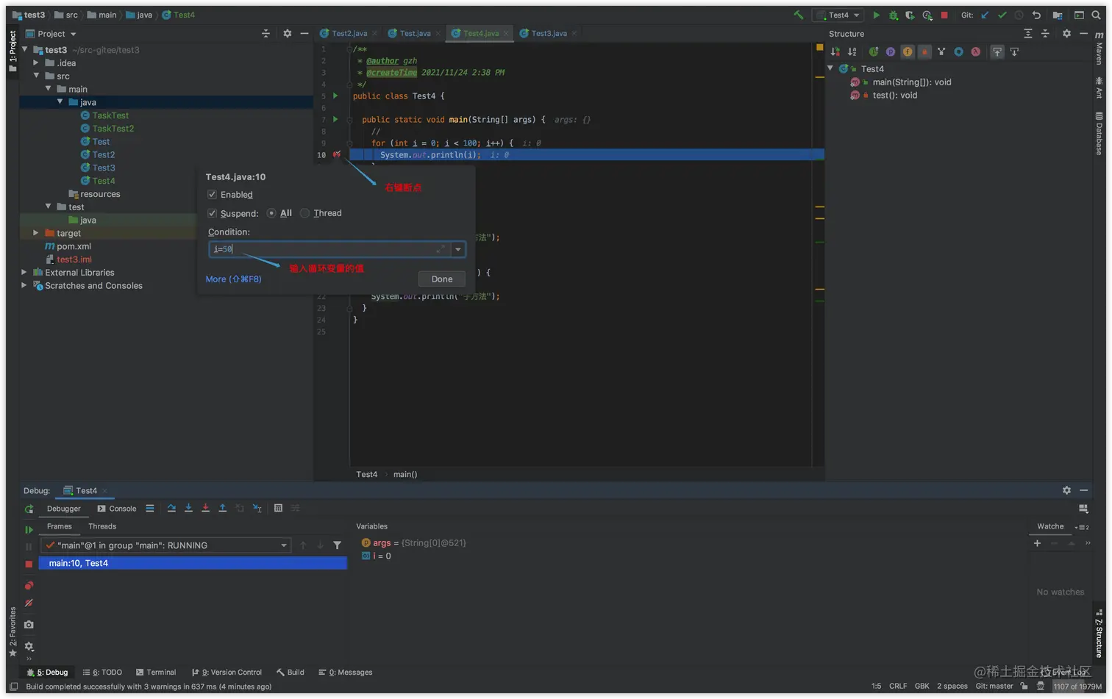Open the Condition history dropdown arrow

[458, 249]
